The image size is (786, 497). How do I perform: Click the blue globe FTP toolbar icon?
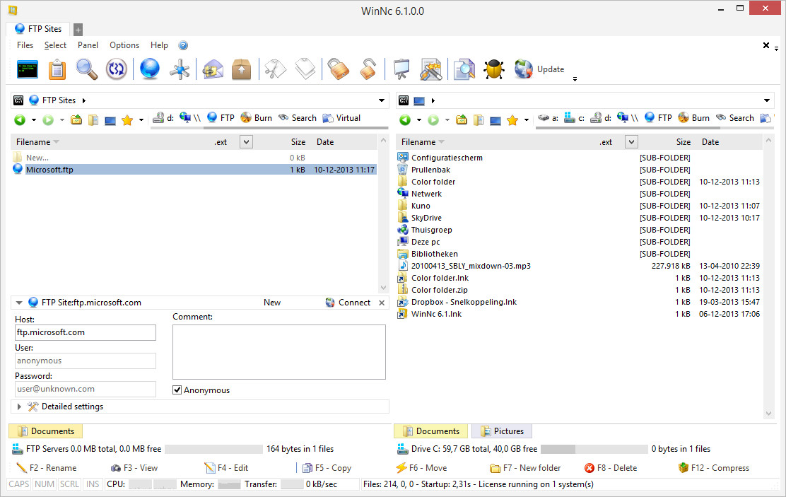[149, 69]
